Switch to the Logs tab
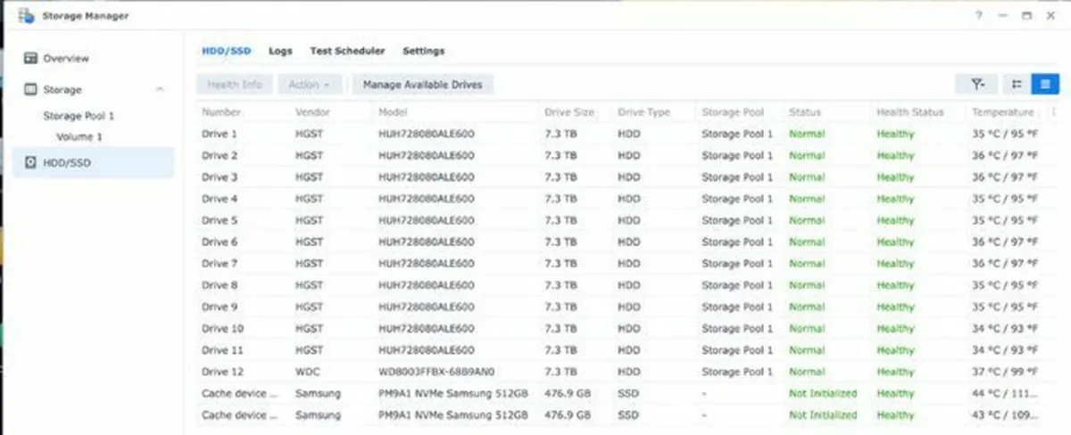This screenshot has width=1071, height=435. pyautogui.click(x=280, y=52)
